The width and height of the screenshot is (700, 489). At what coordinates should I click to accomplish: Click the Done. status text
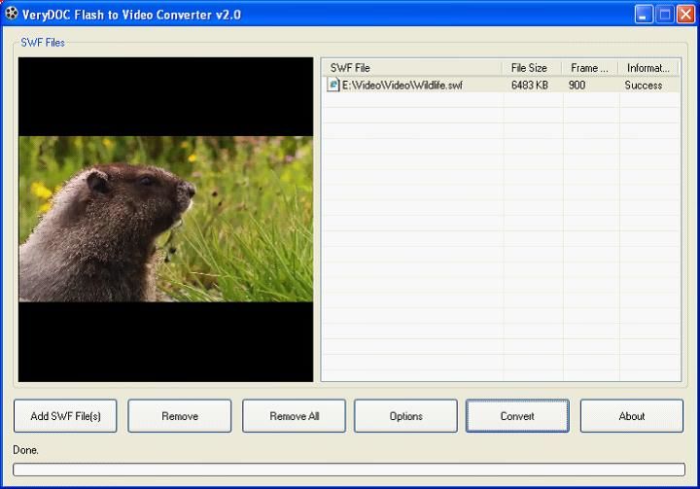click(26, 450)
